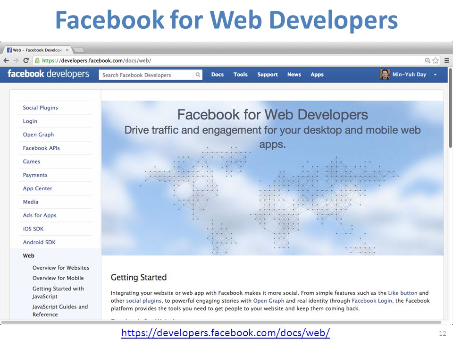453x340 pixels.
Task: Open the Tools menu
Action: tap(240, 75)
